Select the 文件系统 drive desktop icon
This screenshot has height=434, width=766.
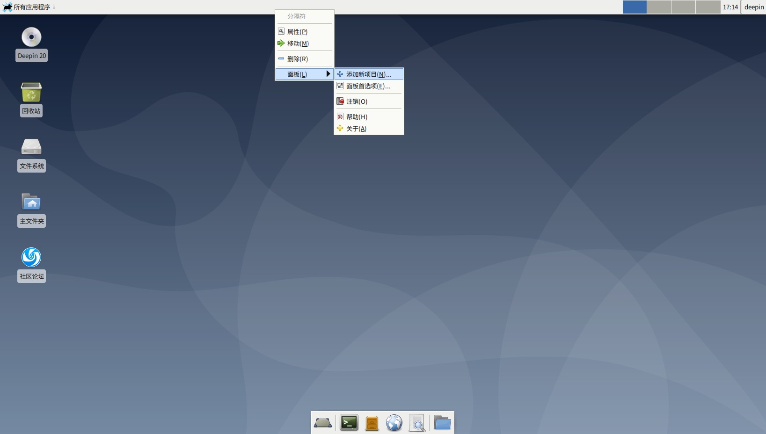pyautogui.click(x=31, y=155)
